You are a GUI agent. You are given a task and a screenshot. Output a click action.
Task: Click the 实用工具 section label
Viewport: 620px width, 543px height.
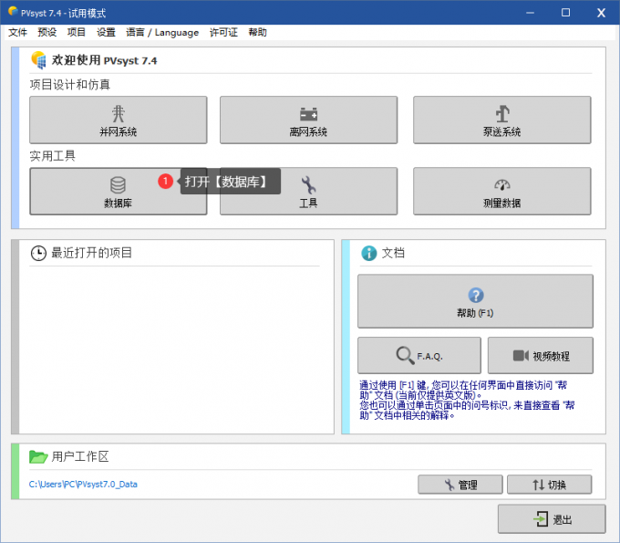53,156
